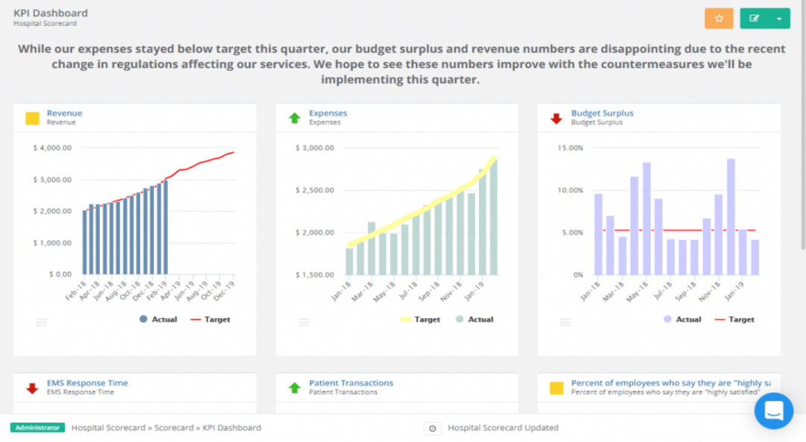The height and width of the screenshot is (442, 806).
Task: Click the orange star favorite button
Action: tap(719, 18)
